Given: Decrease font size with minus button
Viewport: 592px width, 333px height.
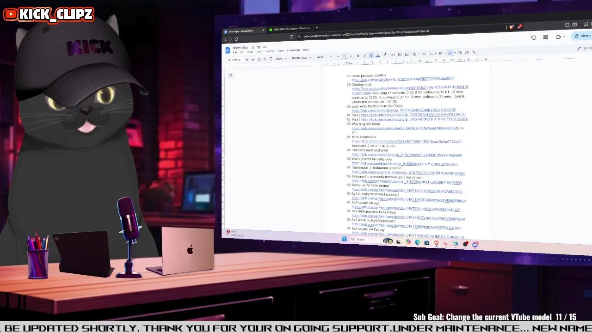Looking at the screenshot, I should 338,56.
